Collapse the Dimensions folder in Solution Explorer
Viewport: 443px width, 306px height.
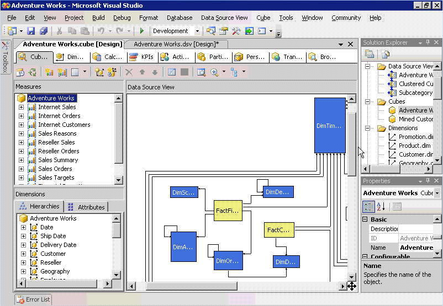(367, 128)
